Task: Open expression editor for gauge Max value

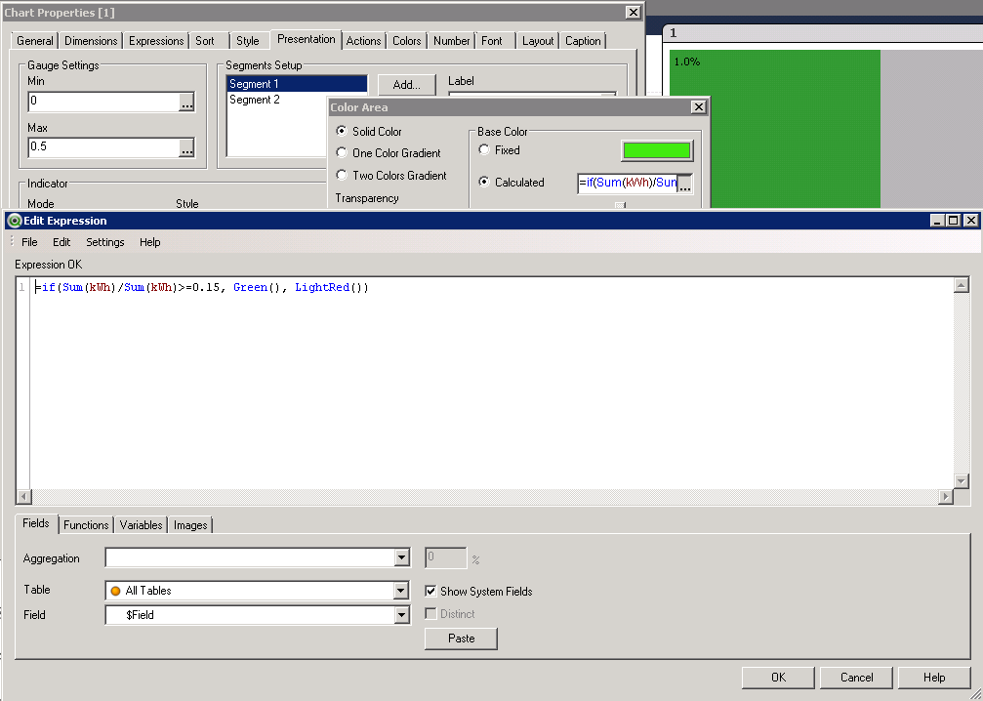Action: (186, 148)
